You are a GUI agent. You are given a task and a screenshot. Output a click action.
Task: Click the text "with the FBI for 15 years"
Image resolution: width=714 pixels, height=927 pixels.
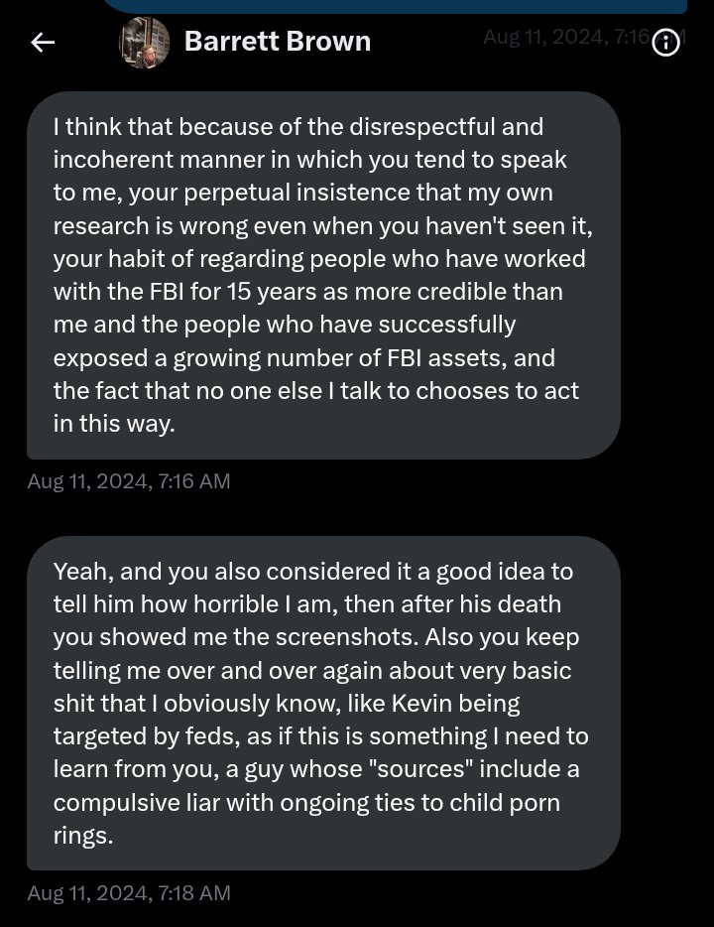point(178,291)
